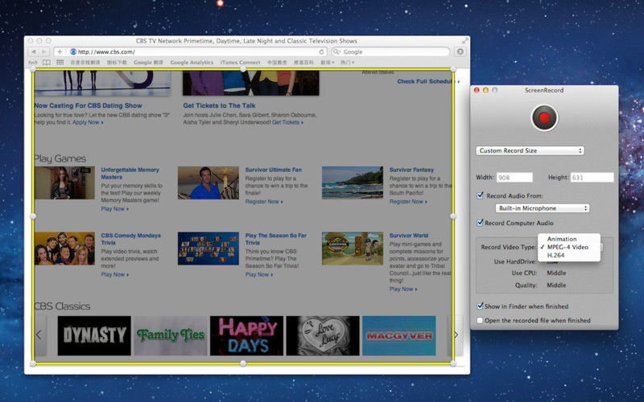Enable Open the recorded file when finished

coord(480,320)
